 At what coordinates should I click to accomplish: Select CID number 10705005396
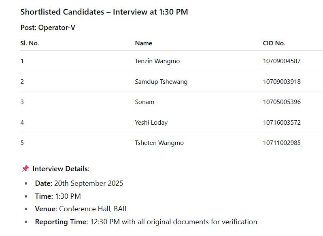click(282, 102)
